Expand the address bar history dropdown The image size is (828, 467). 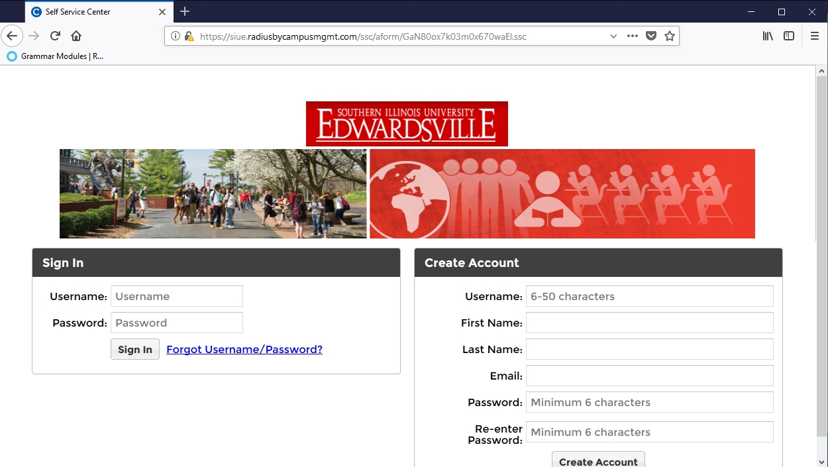[x=613, y=36]
